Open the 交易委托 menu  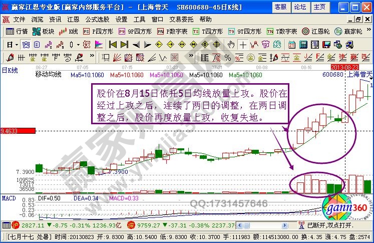182,20
